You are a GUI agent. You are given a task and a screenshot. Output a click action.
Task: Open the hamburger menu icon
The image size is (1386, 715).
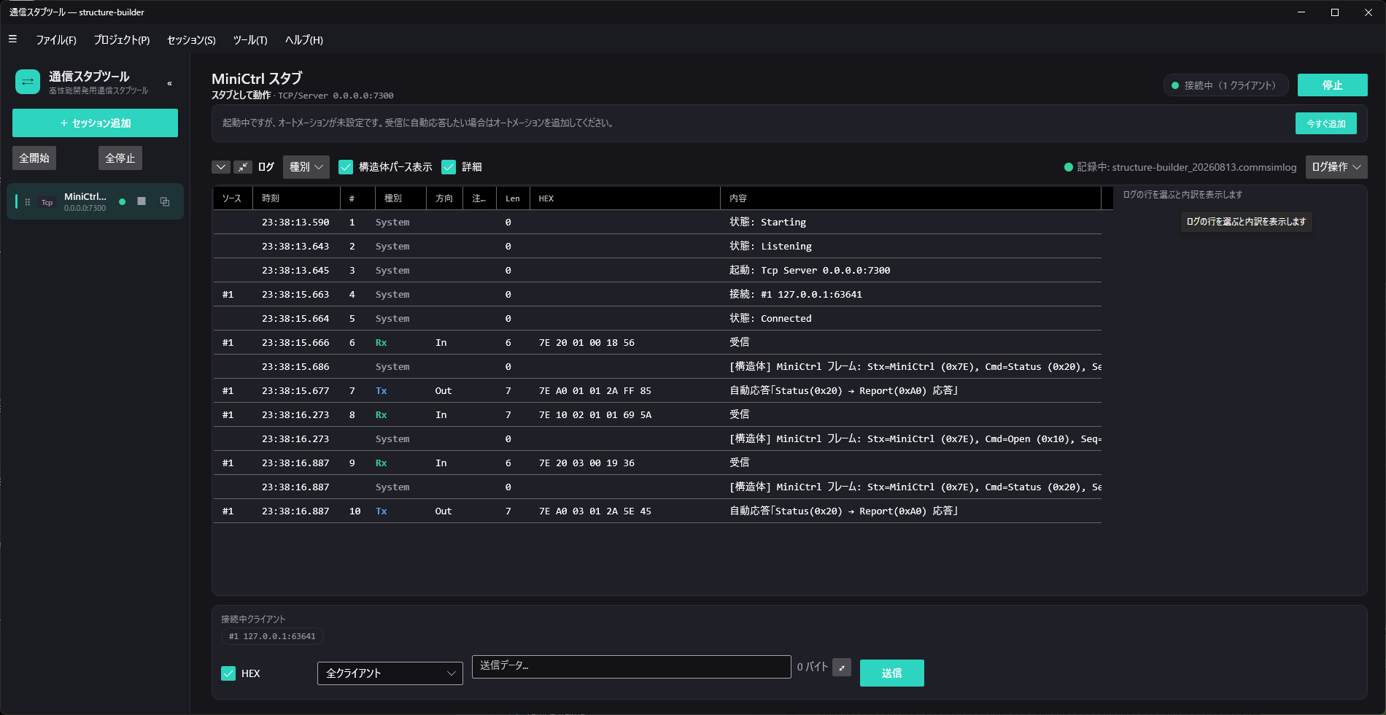point(12,39)
